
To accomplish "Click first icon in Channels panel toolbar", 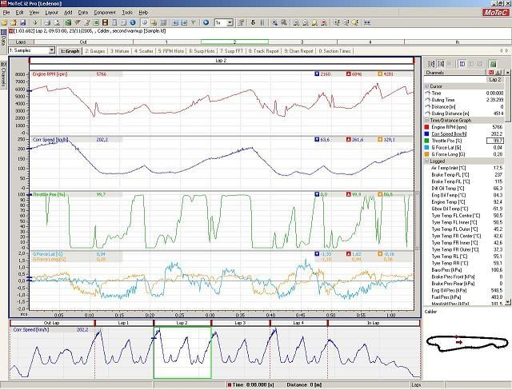I will [x=431, y=64].
